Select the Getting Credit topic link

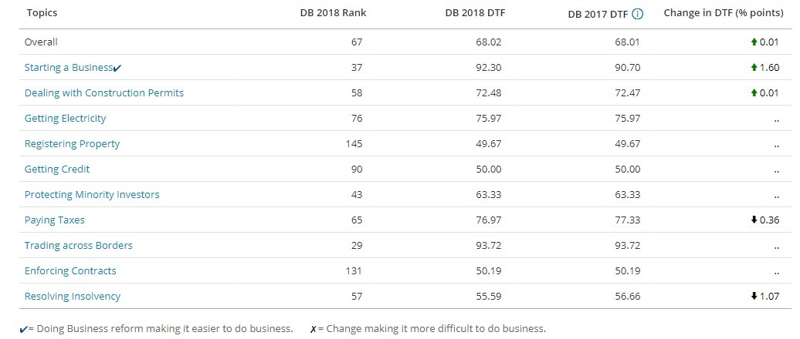(57, 169)
